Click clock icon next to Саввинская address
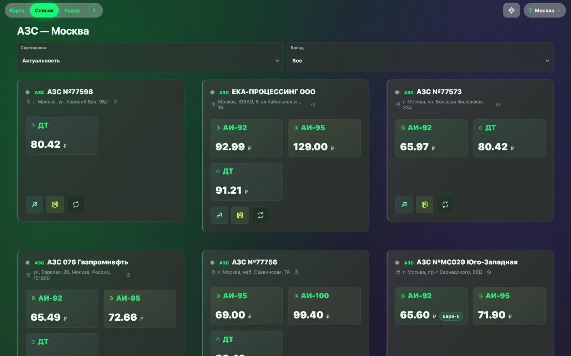This screenshot has height=356, width=571. pos(297,272)
